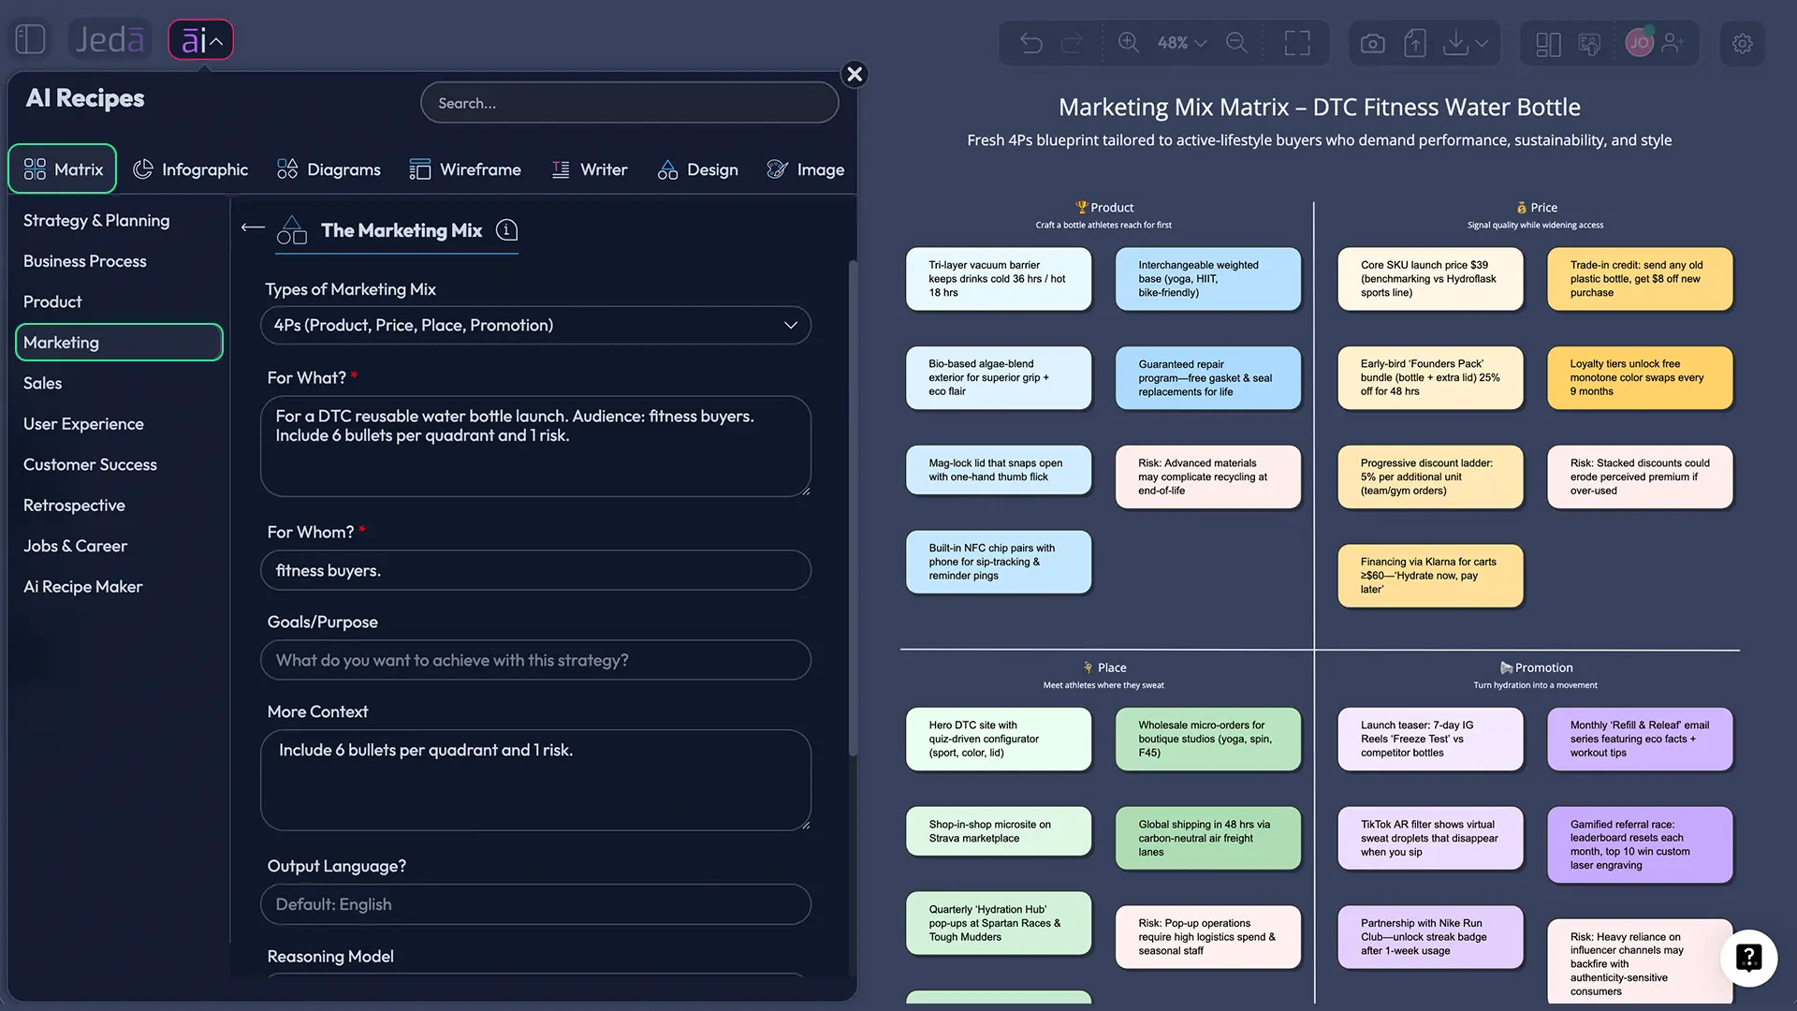Open the Image tab
Viewport: 1797px width, 1011px height.
pos(806,169)
